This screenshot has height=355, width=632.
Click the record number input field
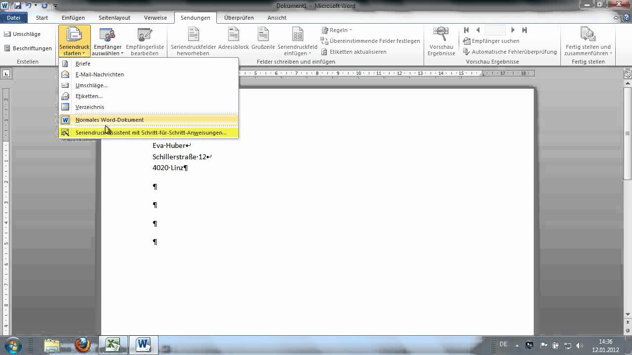coord(496,30)
